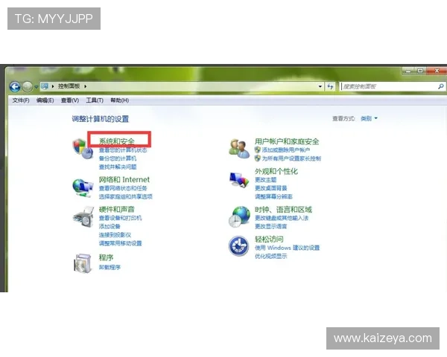This screenshot has height=357, width=447.
Task: Click 查看网络状态和任务 link
Action: pyautogui.click(x=123, y=188)
